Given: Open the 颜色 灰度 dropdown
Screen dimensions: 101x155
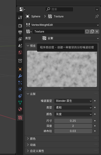Looking at the screenshot, I should point(73,114).
